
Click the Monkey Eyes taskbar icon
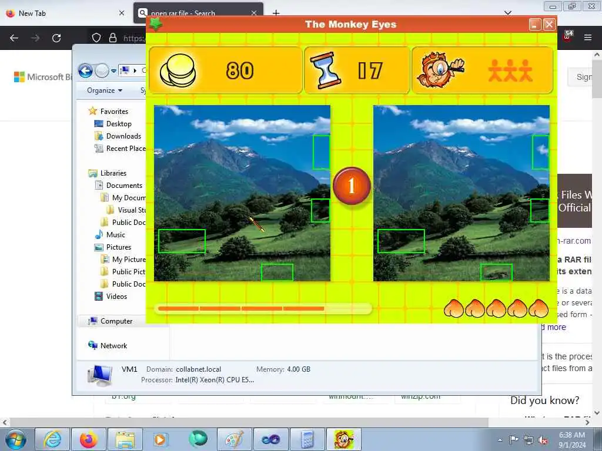coord(343,439)
